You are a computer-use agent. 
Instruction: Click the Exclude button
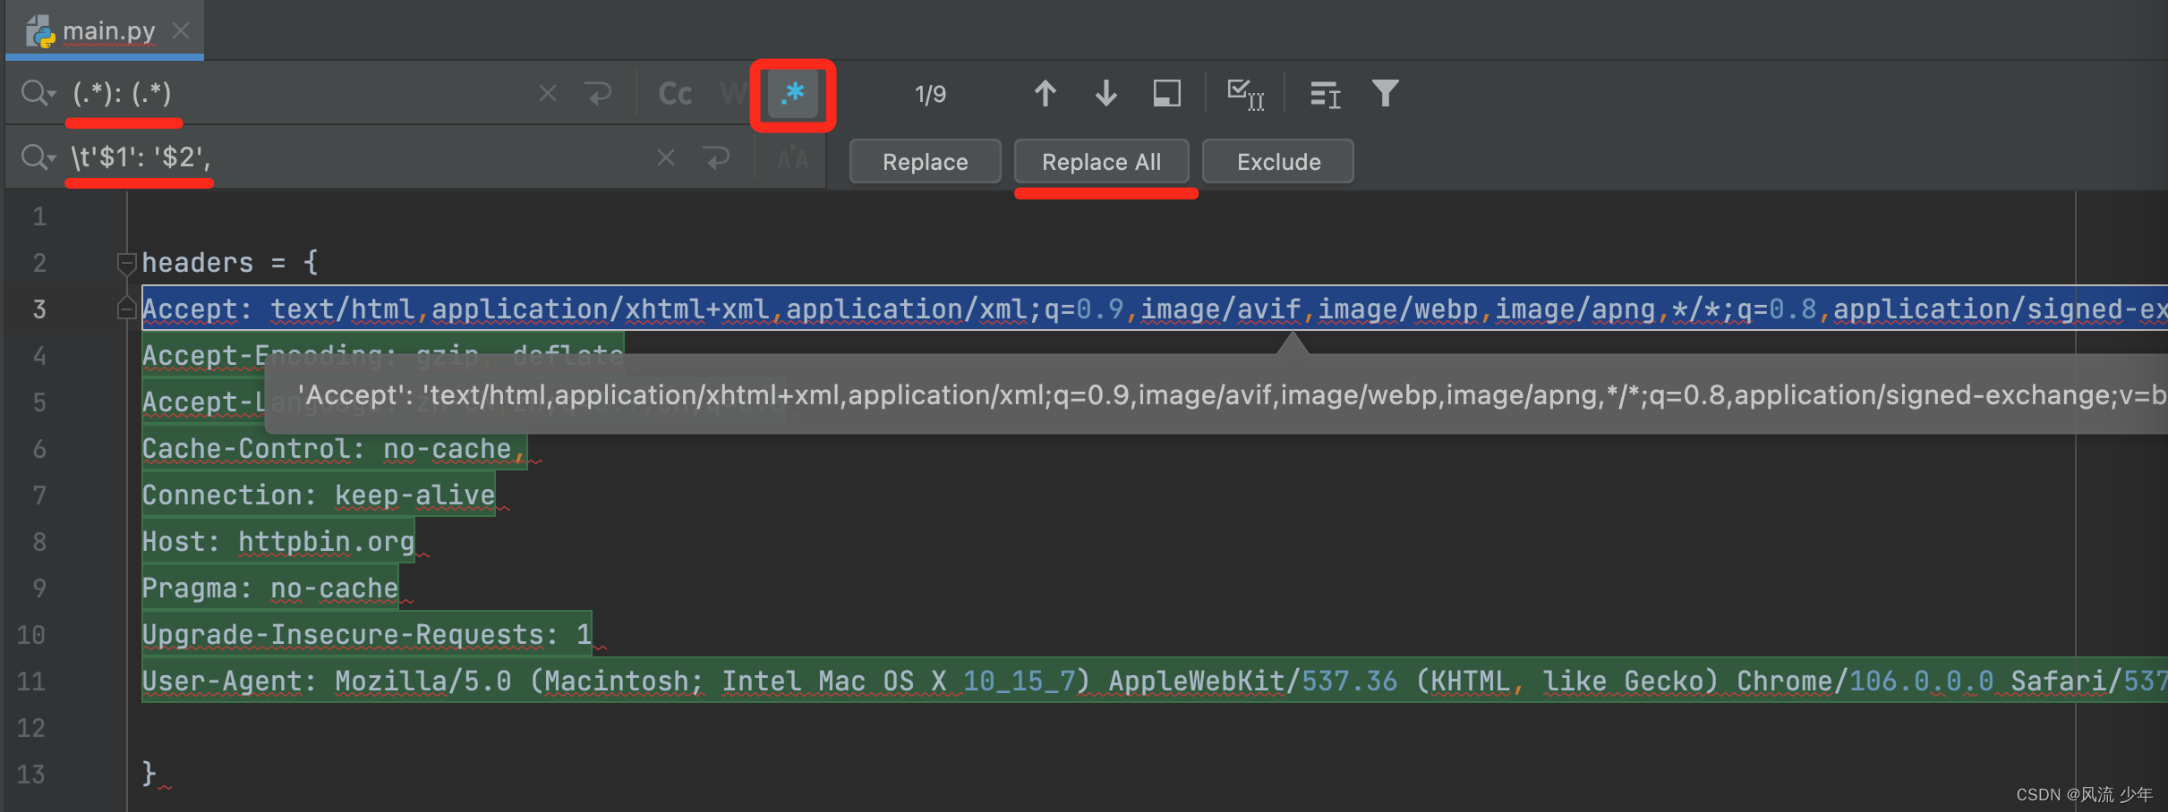click(x=1278, y=162)
